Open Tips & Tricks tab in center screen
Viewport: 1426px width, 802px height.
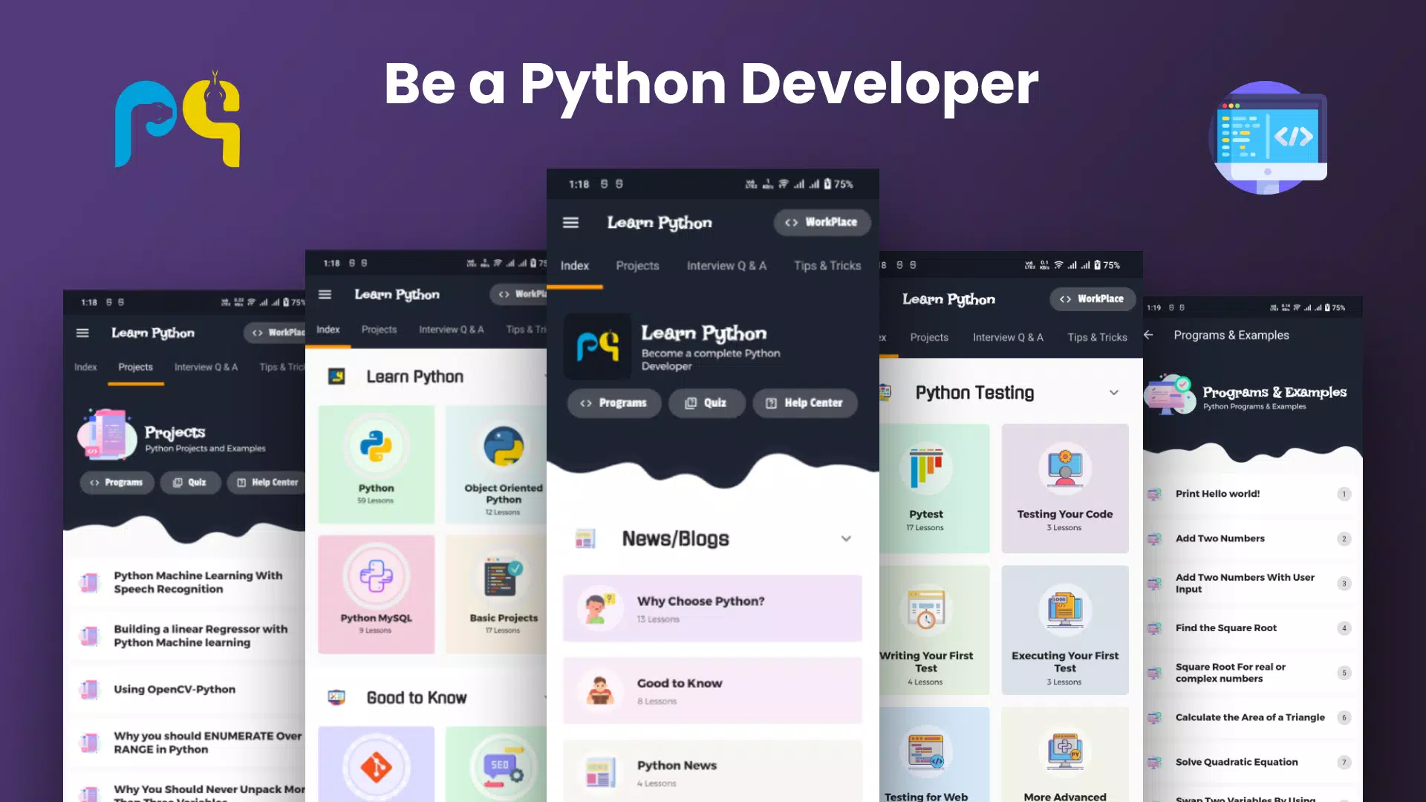827,266
